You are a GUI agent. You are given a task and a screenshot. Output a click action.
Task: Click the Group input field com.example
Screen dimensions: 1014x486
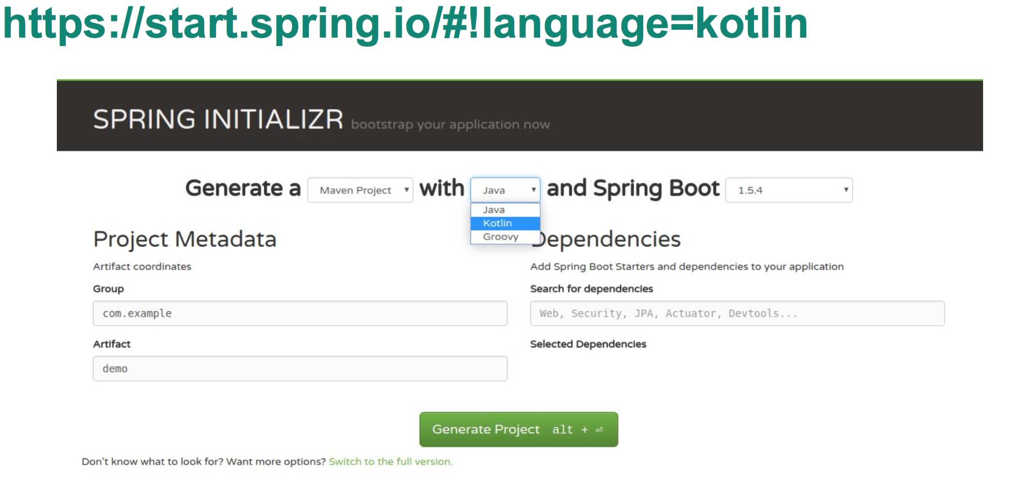[300, 313]
